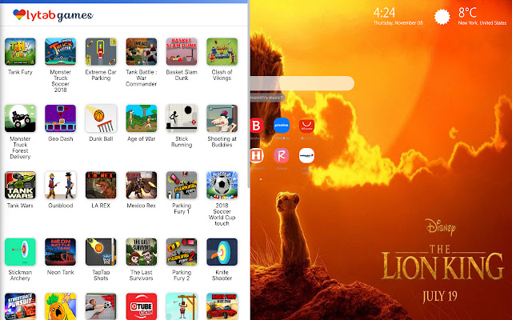Image resolution: width=512 pixels, height=320 pixels.
Task: Click the sunny weather icon
Action: (x=442, y=17)
